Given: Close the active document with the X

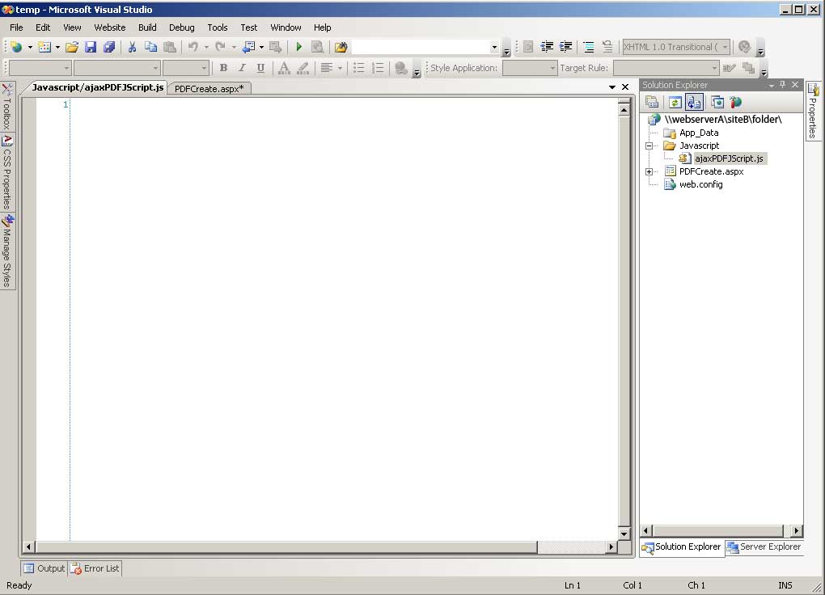Looking at the screenshot, I should pyautogui.click(x=625, y=87).
